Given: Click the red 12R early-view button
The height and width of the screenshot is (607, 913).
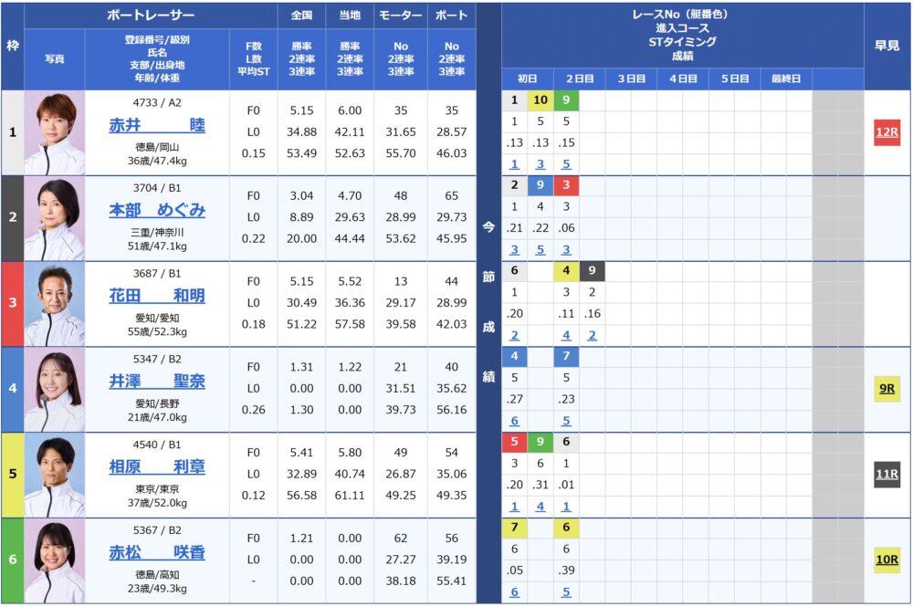Looking at the screenshot, I should pyautogui.click(x=887, y=132).
